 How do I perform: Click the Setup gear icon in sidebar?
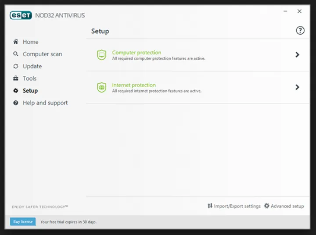click(x=16, y=91)
